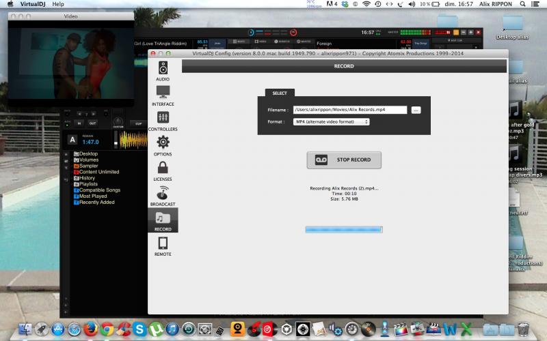
Task: Open the VirtualDJ menu in menu bar
Action: (x=33, y=4)
